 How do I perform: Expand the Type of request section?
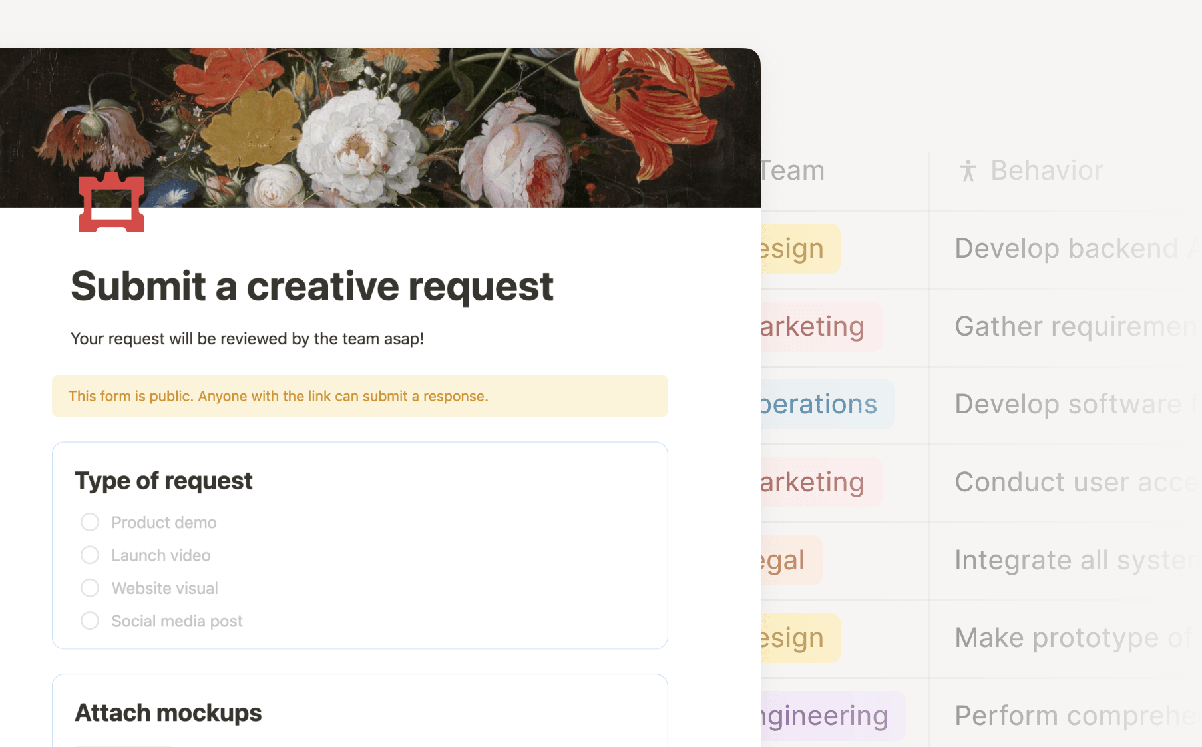coord(164,481)
